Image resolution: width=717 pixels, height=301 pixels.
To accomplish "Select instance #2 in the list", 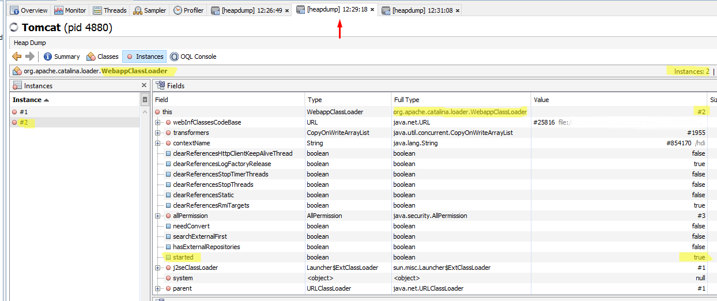I will point(75,122).
